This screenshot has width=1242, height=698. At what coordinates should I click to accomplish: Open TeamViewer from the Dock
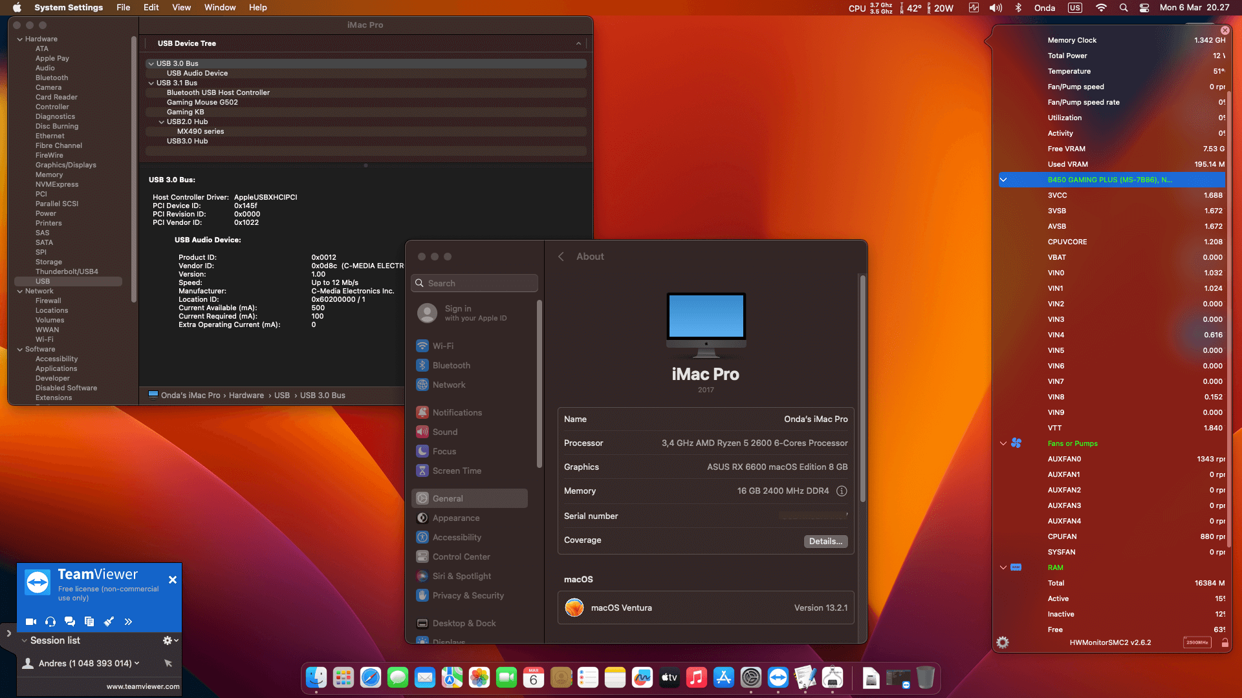tap(778, 677)
